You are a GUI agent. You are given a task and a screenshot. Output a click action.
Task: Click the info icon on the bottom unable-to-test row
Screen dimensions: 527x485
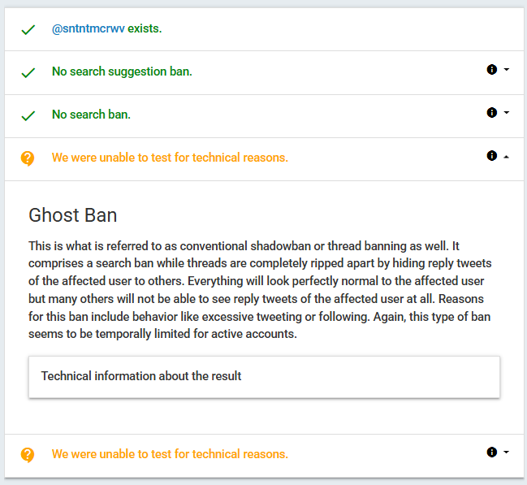click(492, 453)
